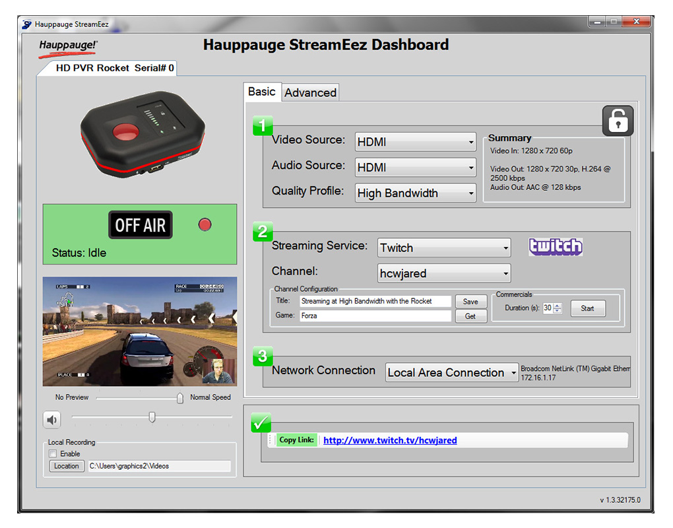The height and width of the screenshot is (528, 673).
Task: Click the padlock unlock icon
Action: pos(617,121)
